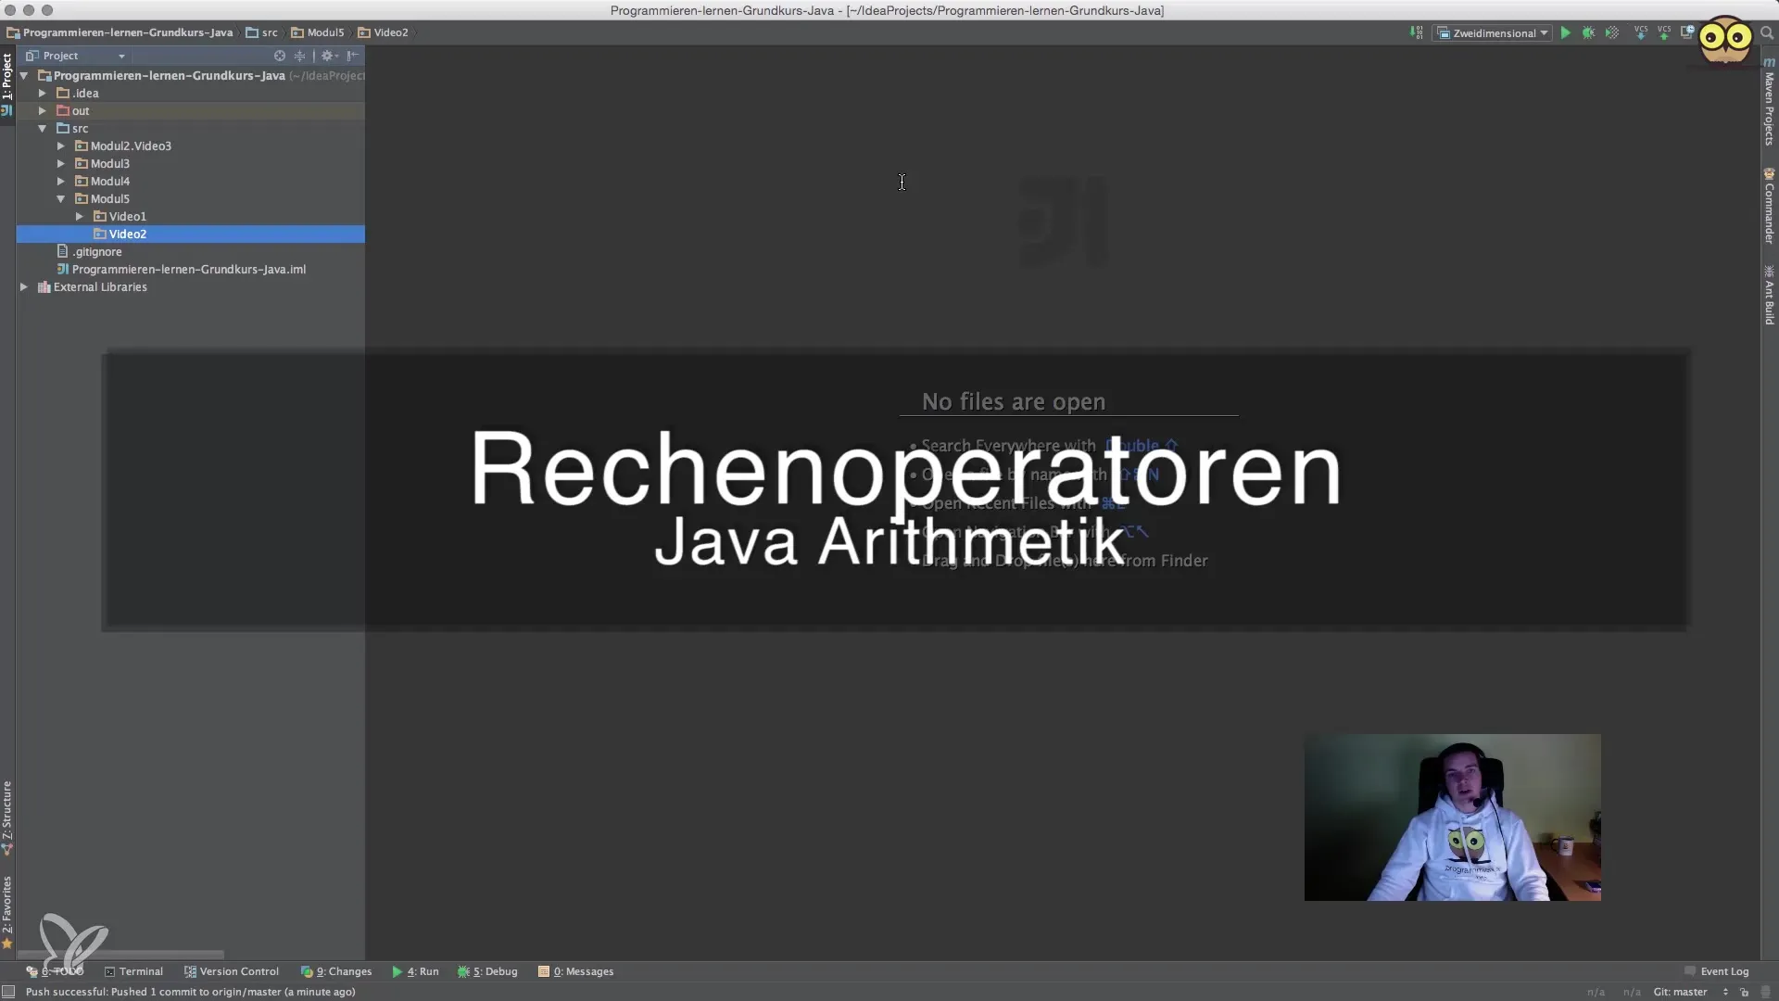Open the Event Log
The height and width of the screenshot is (1001, 1779).
click(1717, 971)
